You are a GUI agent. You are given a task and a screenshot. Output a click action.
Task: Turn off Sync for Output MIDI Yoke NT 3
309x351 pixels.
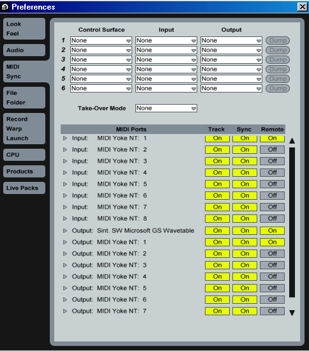tap(245, 265)
